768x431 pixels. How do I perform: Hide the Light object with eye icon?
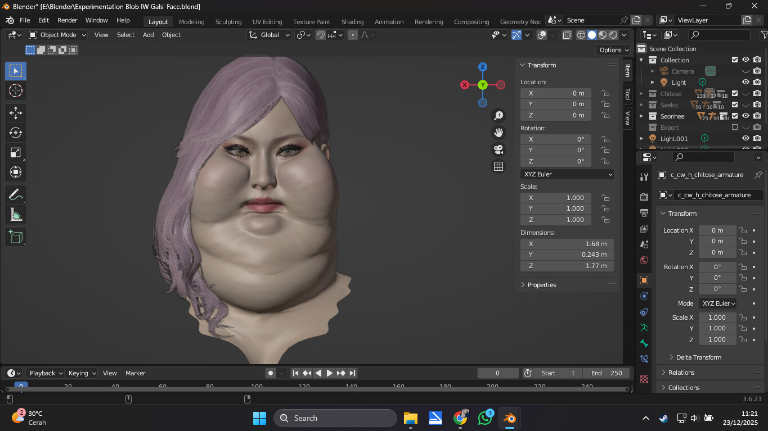tap(745, 82)
